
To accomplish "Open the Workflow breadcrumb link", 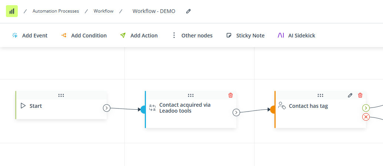I will coord(104,11).
